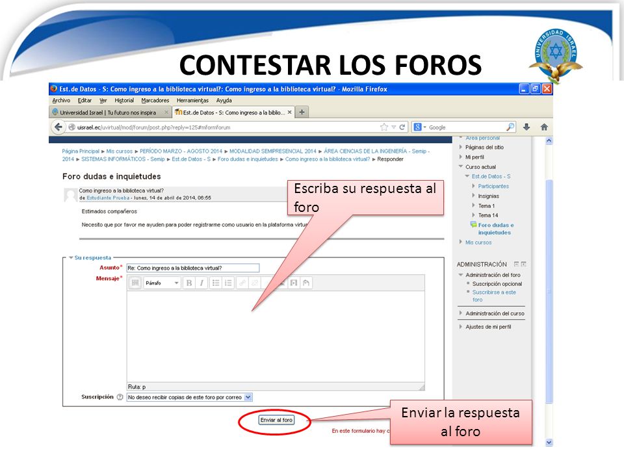
Task: Expand Mi perfil in navigation
Action: (x=460, y=157)
